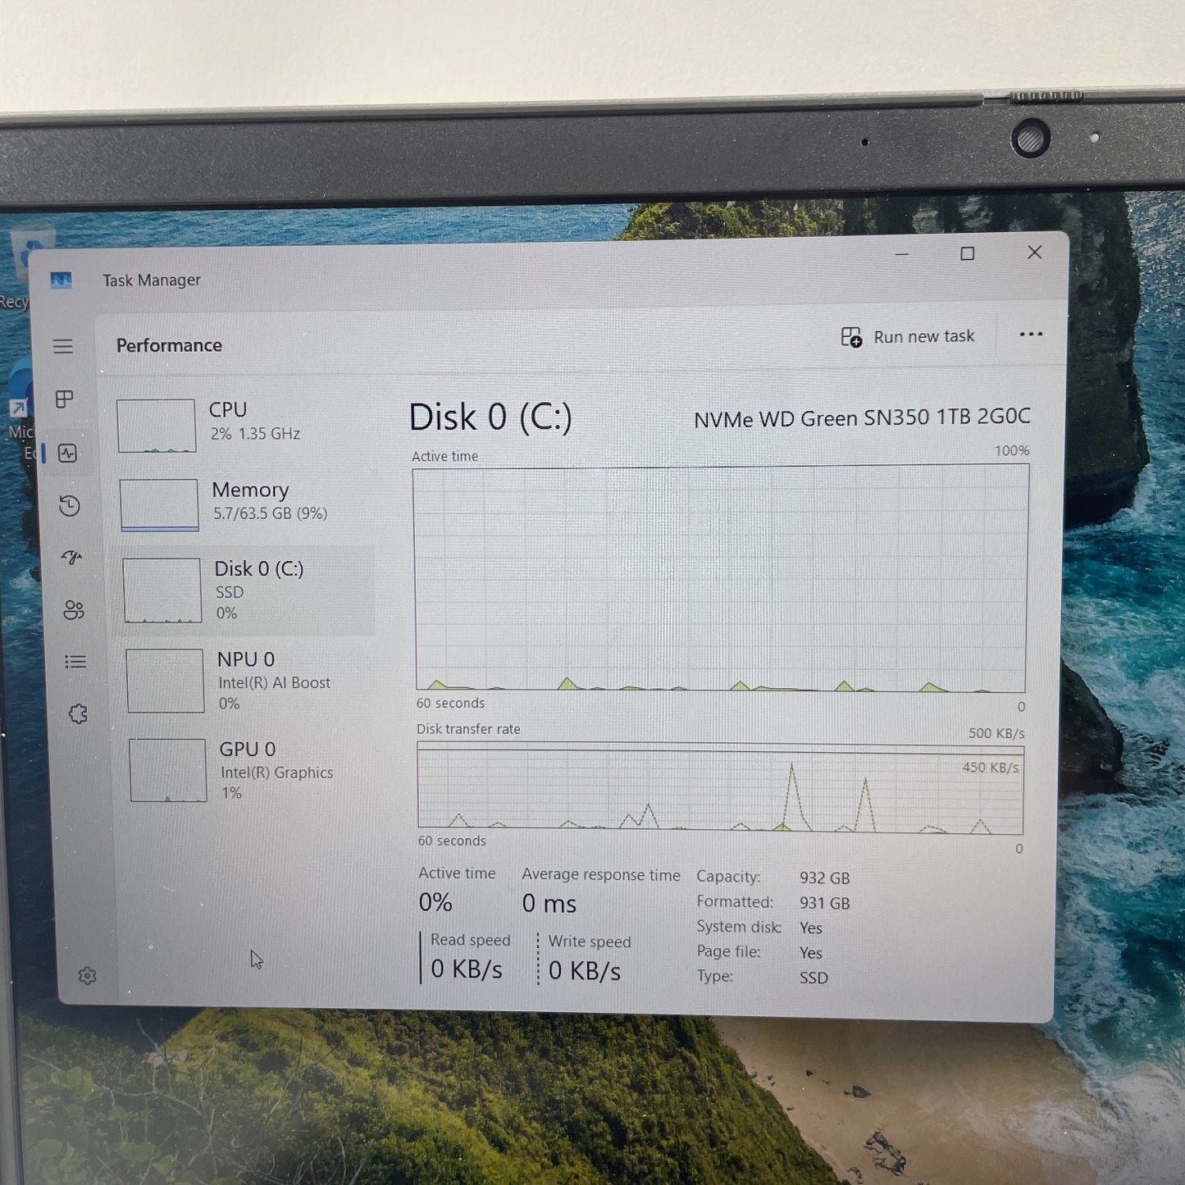The width and height of the screenshot is (1185, 1185).
Task: Open the Users view icon
Action: [72, 610]
